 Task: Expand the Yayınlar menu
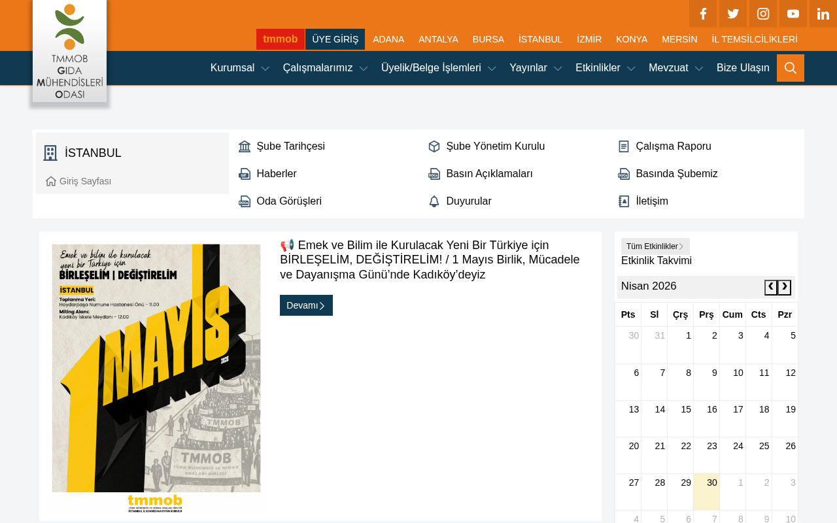pyautogui.click(x=536, y=68)
